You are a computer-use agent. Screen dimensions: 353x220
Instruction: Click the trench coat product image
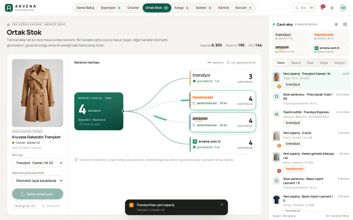tap(38, 93)
